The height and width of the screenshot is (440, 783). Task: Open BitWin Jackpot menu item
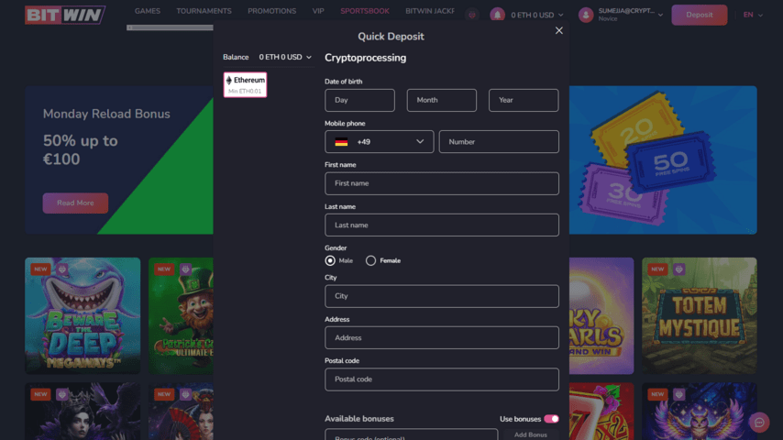pyautogui.click(x=430, y=11)
